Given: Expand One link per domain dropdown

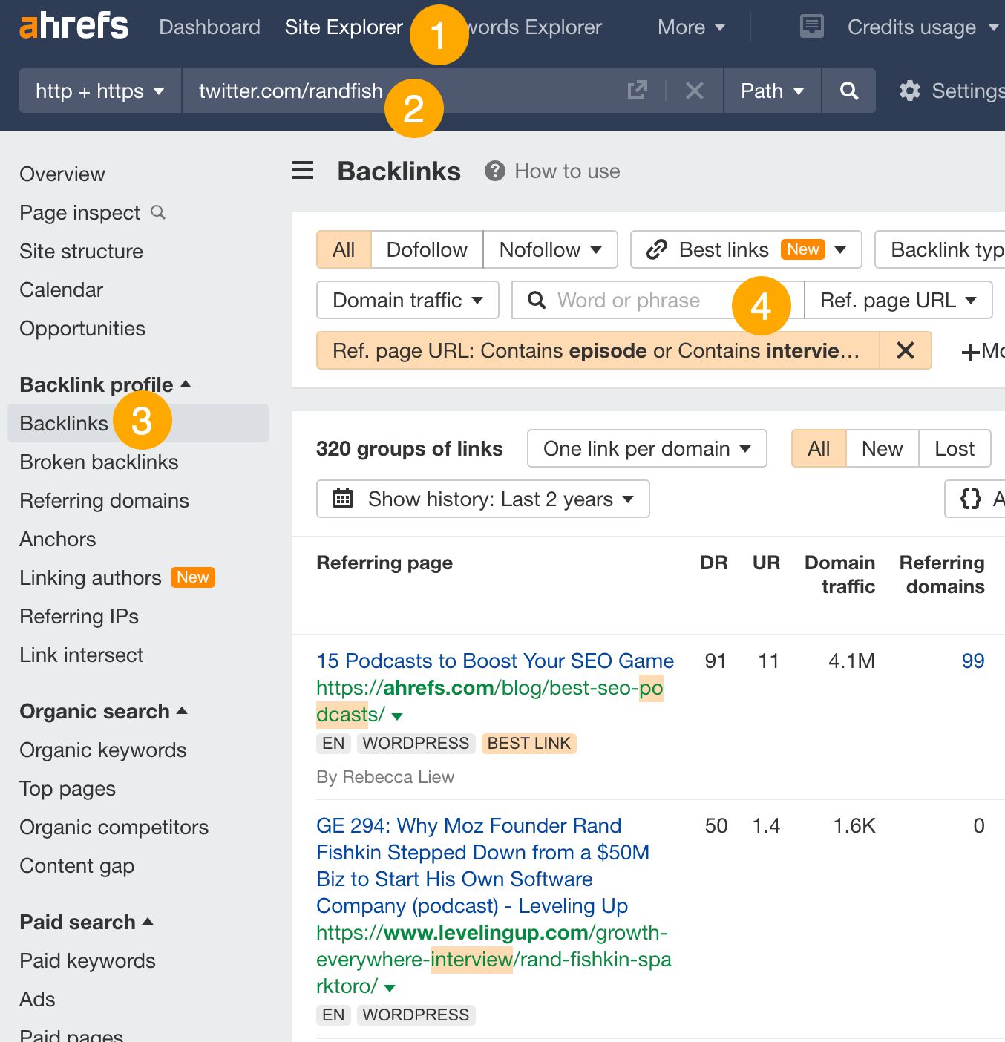Looking at the screenshot, I should (646, 448).
